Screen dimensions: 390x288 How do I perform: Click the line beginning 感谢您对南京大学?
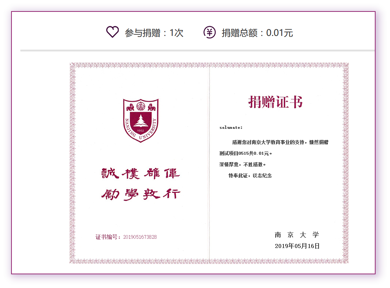click(280, 142)
